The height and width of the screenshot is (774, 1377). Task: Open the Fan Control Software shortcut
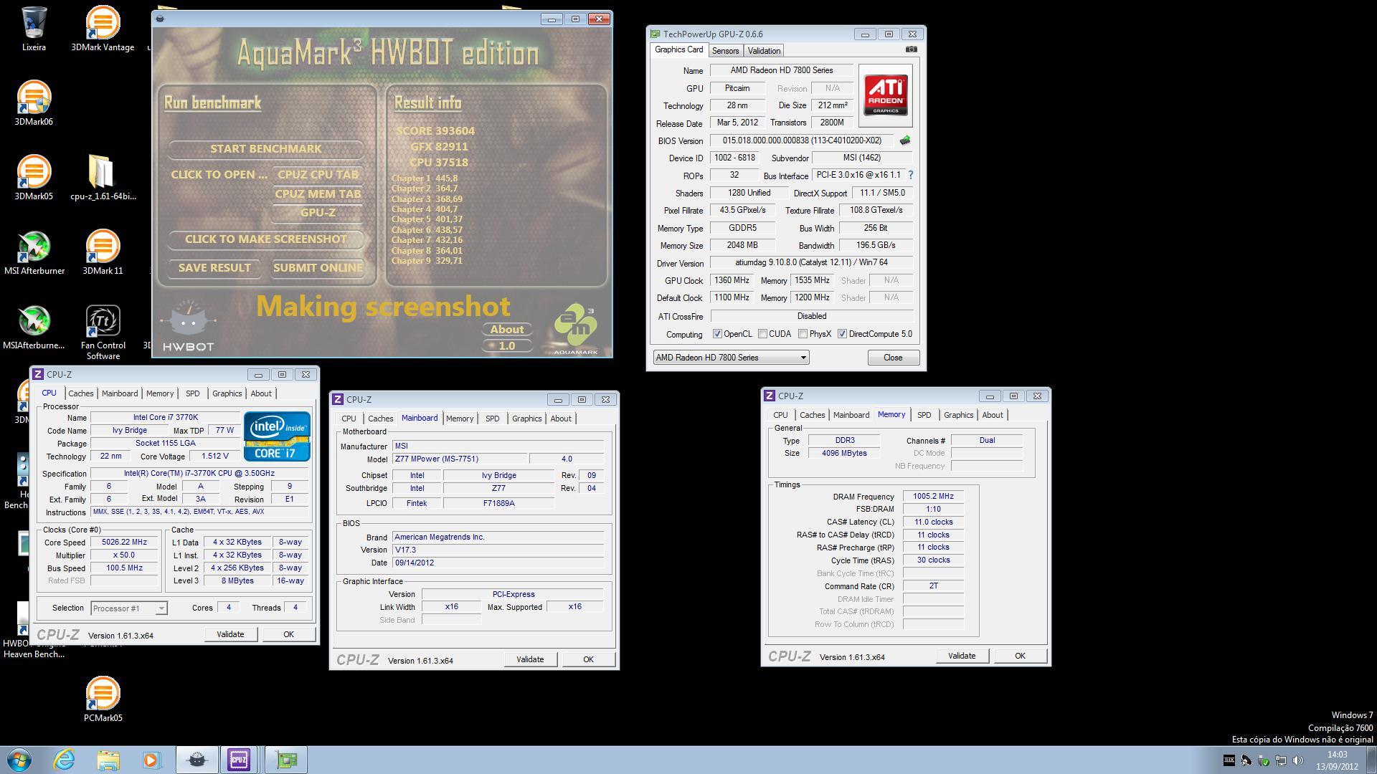(103, 332)
